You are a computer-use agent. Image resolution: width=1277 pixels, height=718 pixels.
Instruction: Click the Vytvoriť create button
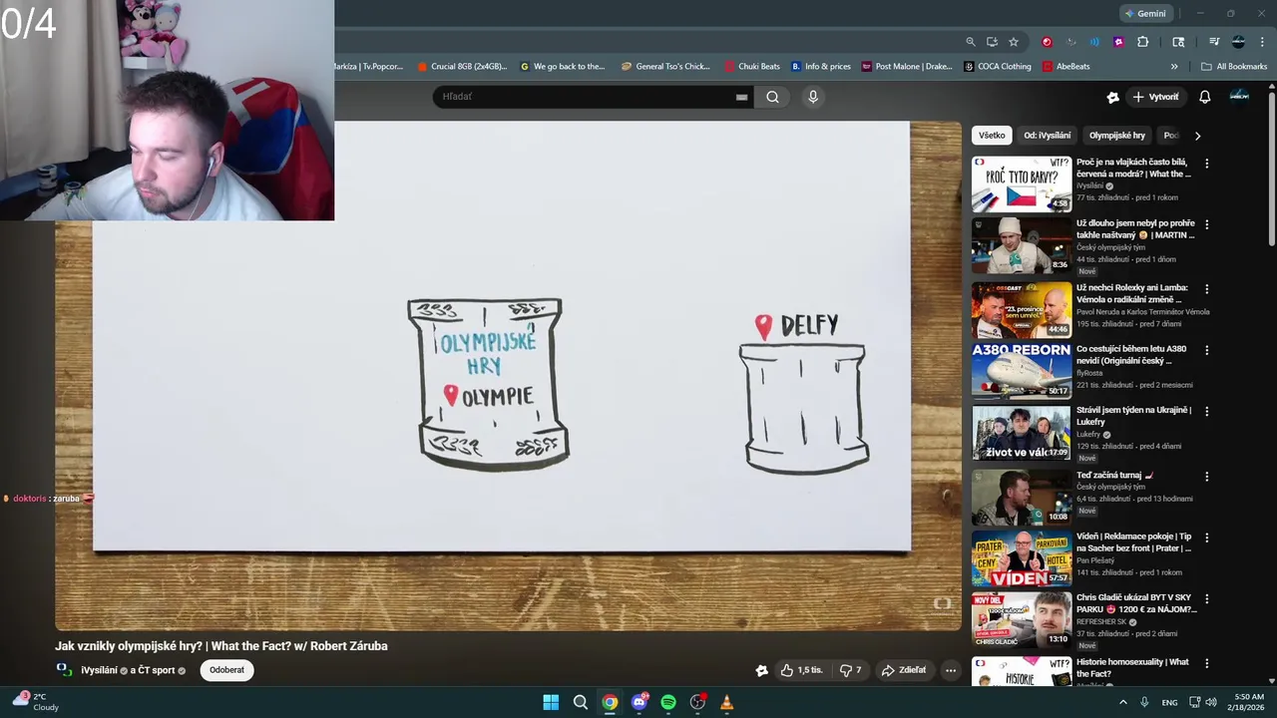click(x=1154, y=97)
